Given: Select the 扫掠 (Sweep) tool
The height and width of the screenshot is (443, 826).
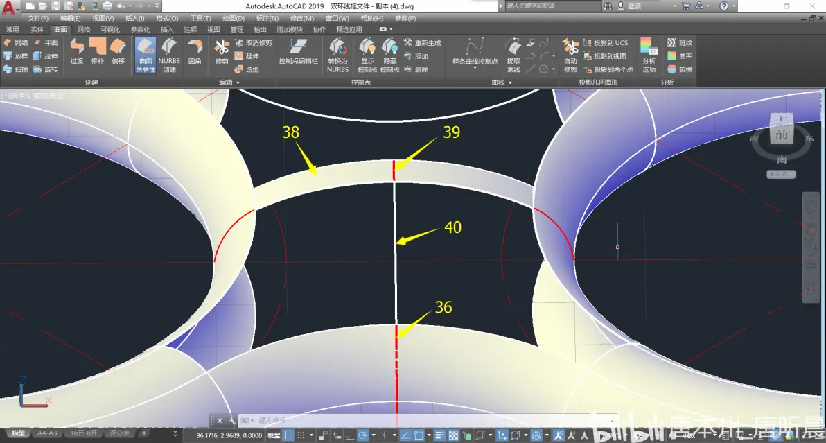Looking at the screenshot, I should coord(15,69).
